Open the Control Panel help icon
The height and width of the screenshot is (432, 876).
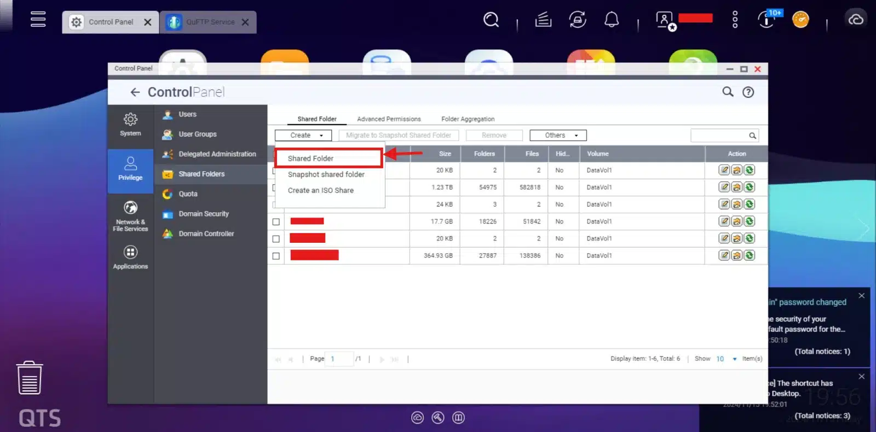pos(748,92)
